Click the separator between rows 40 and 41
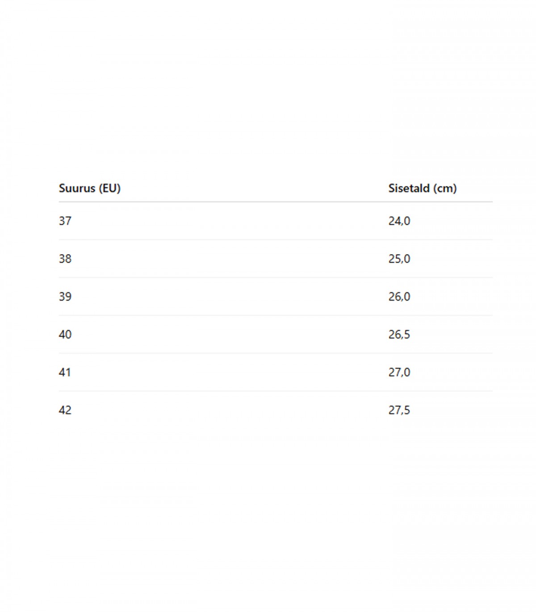 pos(275,353)
